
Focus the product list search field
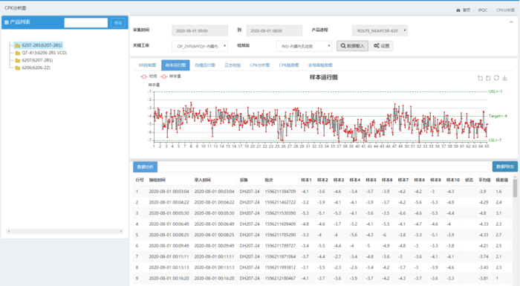(x=86, y=22)
